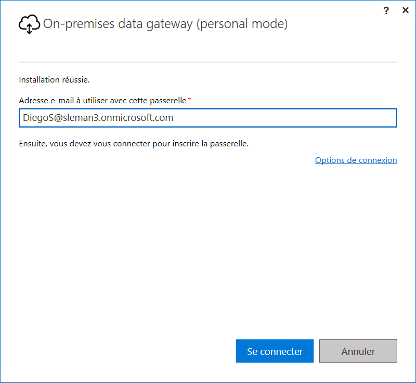The height and width of the screenshot is (383, 416).
Task: Open the Options de connexion link
Action: tap(356, 160)
